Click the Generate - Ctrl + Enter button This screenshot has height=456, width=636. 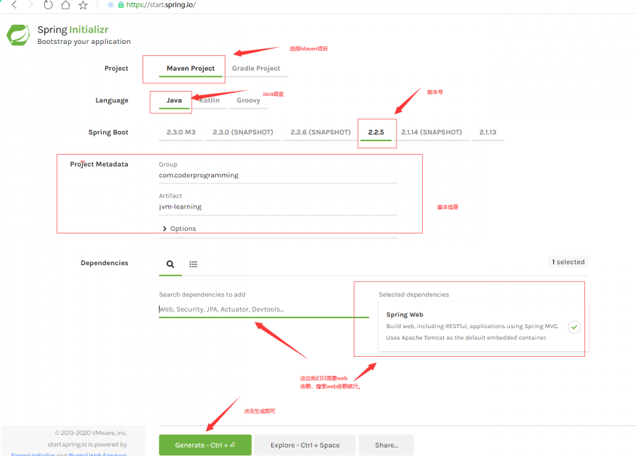click(x=205, y=445)
